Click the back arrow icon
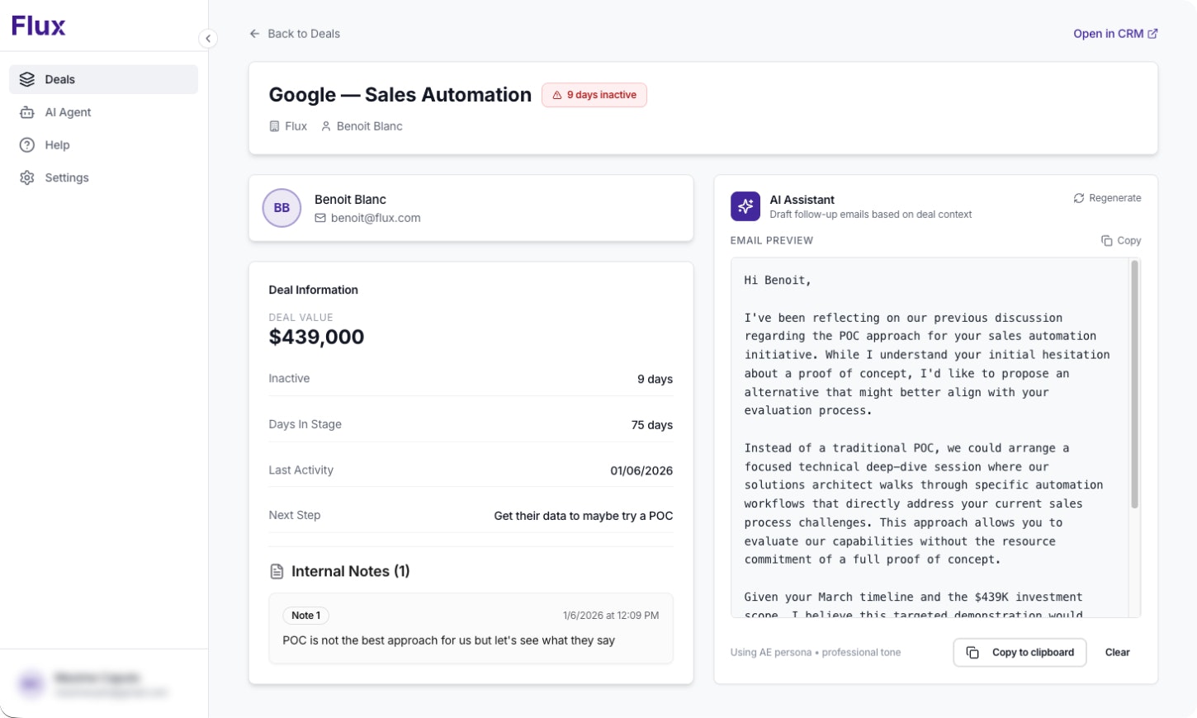This screenshot has width=1197, height=718. [x=254, y=34]
